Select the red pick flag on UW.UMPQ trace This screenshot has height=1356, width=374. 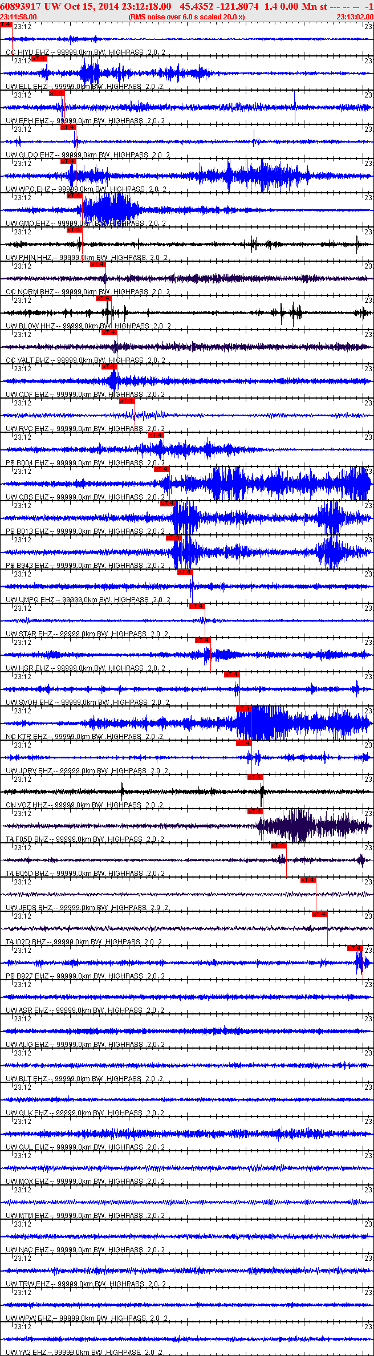coord(186,572)
